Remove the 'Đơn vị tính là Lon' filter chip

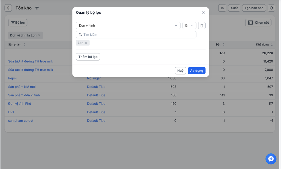(39, 35)
